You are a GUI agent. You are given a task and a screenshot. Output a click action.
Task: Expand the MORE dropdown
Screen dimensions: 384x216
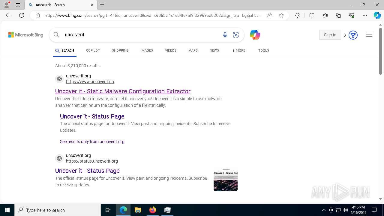tap(238, 50)
